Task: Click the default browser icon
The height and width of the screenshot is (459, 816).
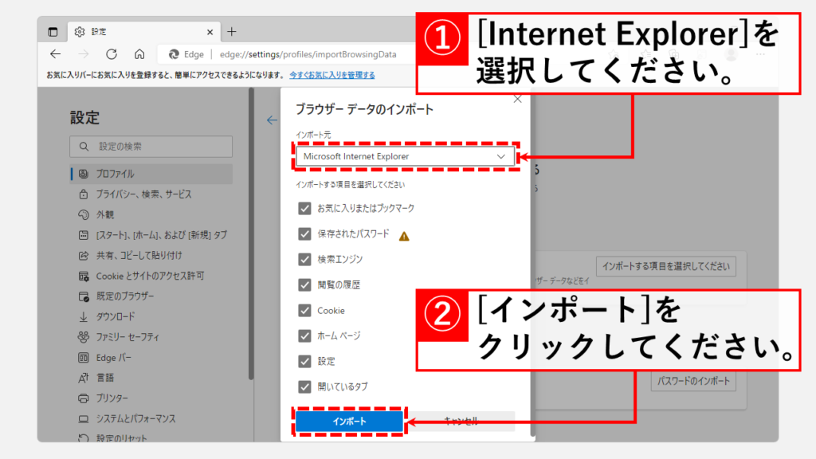Action: coord(83,296)
